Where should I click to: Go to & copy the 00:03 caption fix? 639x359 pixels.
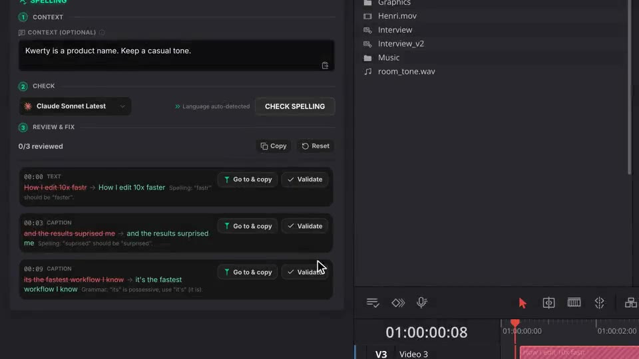[248, 226]
